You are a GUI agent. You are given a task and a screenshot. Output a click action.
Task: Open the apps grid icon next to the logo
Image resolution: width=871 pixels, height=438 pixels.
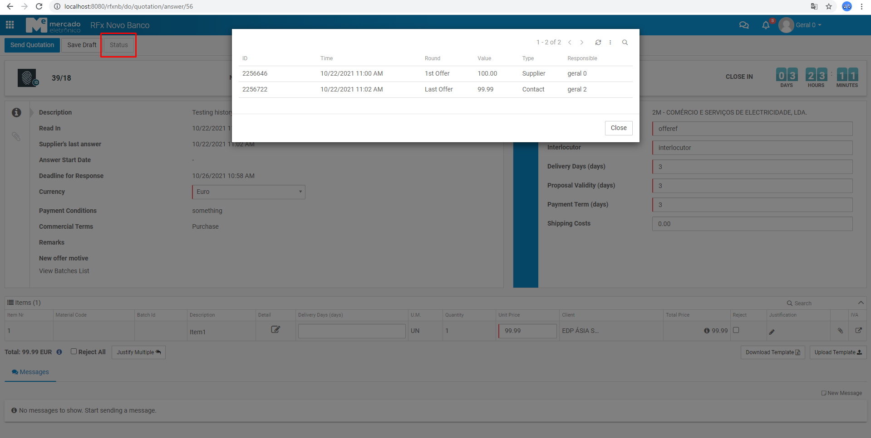coord(10,24)
